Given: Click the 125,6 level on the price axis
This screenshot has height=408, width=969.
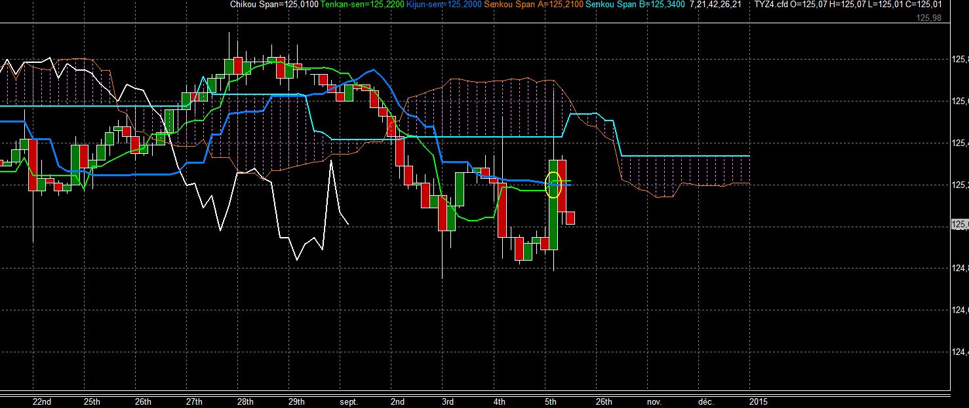Looking at the screenshot, I should coord(959,101).
